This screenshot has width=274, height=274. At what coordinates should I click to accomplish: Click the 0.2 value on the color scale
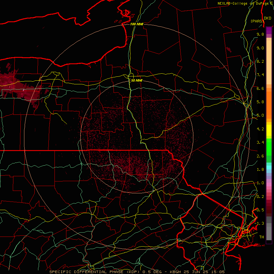coord(260,197)
